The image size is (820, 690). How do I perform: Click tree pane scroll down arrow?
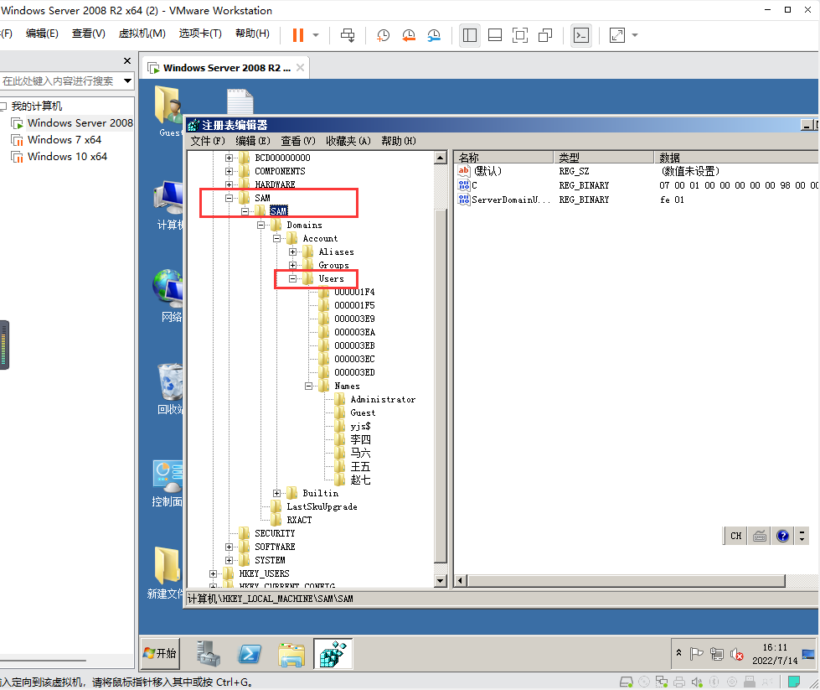[441, 580]
